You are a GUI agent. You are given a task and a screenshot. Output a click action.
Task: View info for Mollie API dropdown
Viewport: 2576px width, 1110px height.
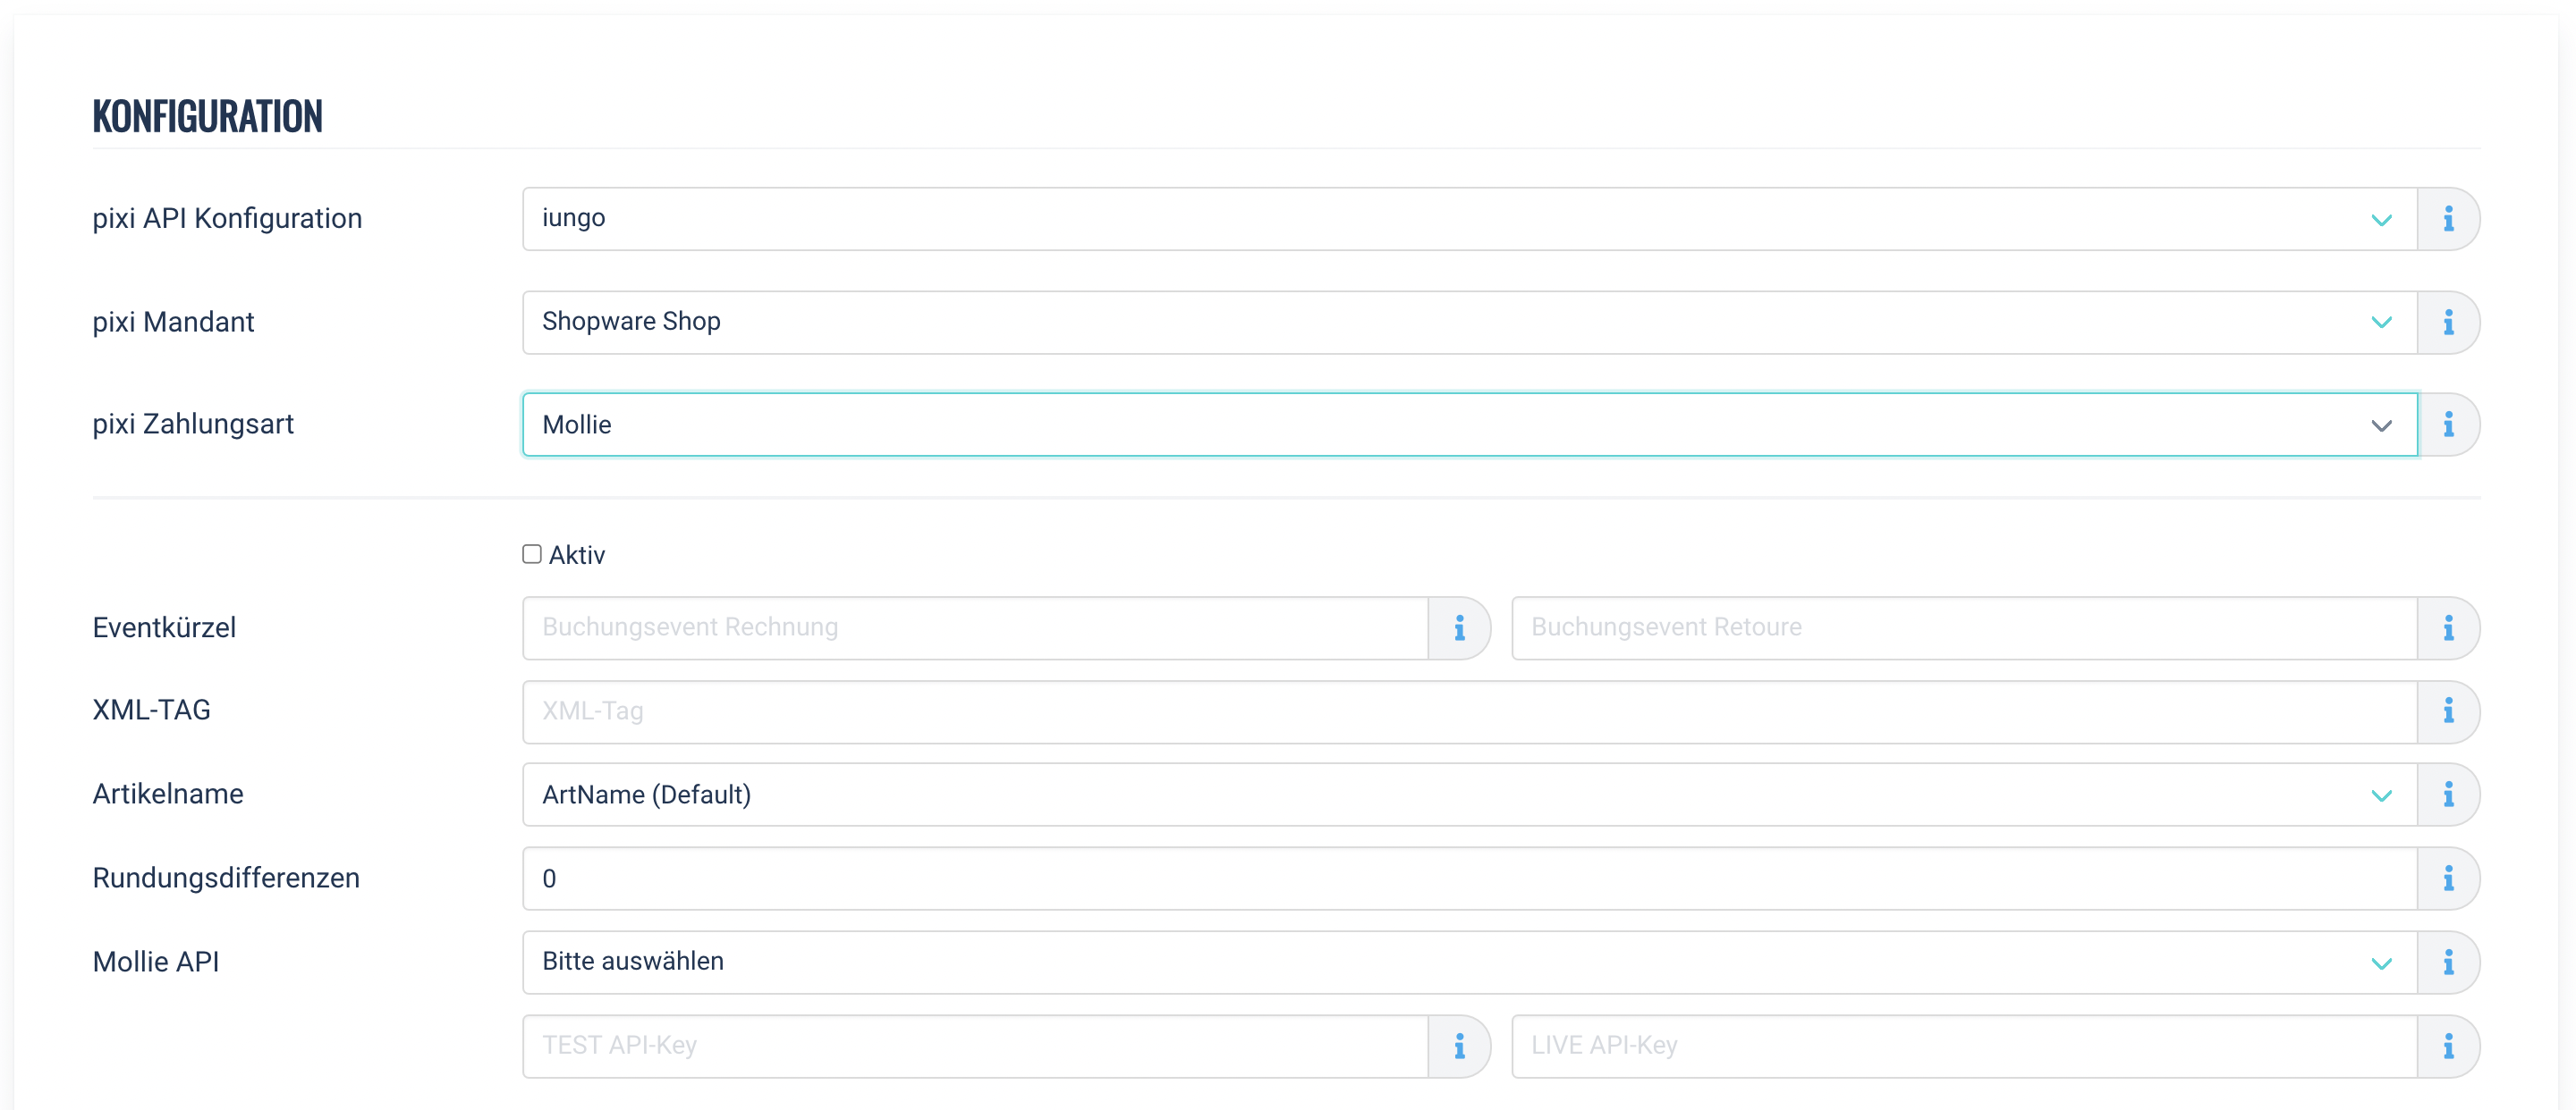click(x=2448, y=963)
